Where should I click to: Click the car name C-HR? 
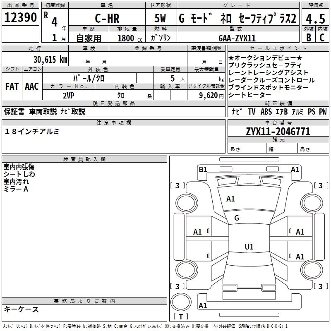tap(107, 18)
